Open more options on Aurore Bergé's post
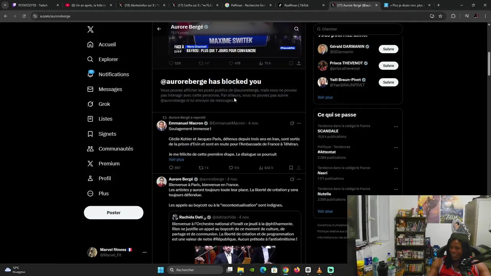491x276 pixels. tap(299, 179)
